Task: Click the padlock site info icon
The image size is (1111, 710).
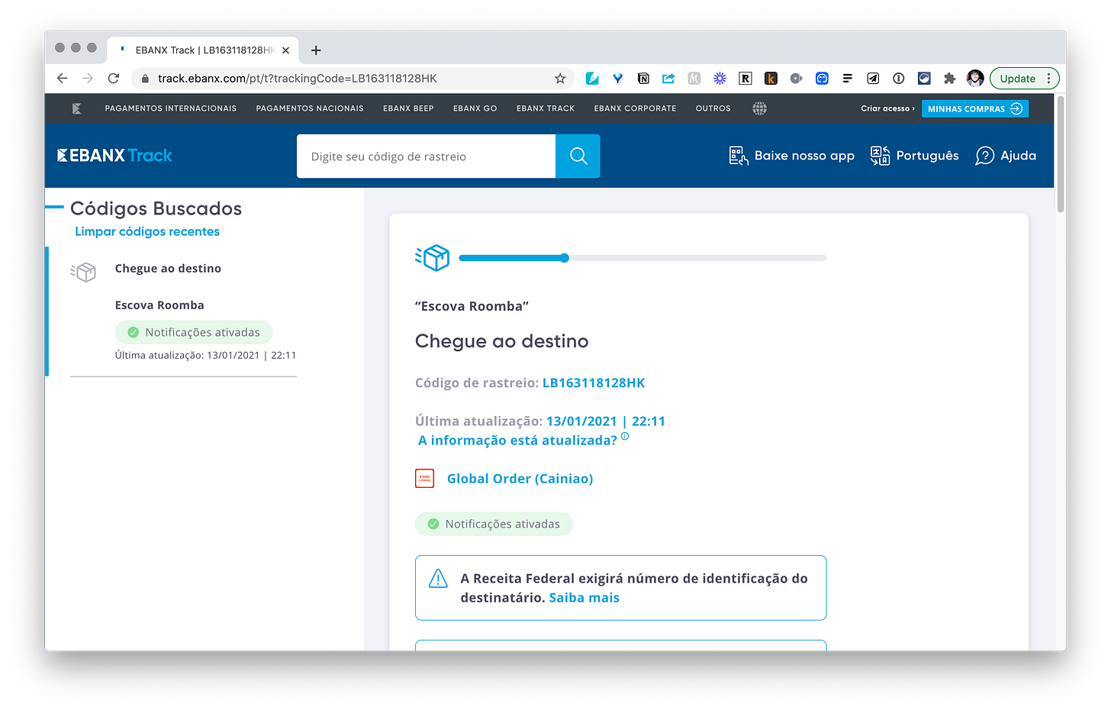Action: (x=145, y=79)
